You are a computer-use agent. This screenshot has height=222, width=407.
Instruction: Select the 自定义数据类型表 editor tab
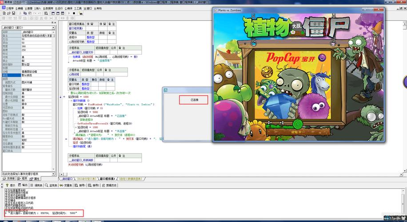pos(131,179)
